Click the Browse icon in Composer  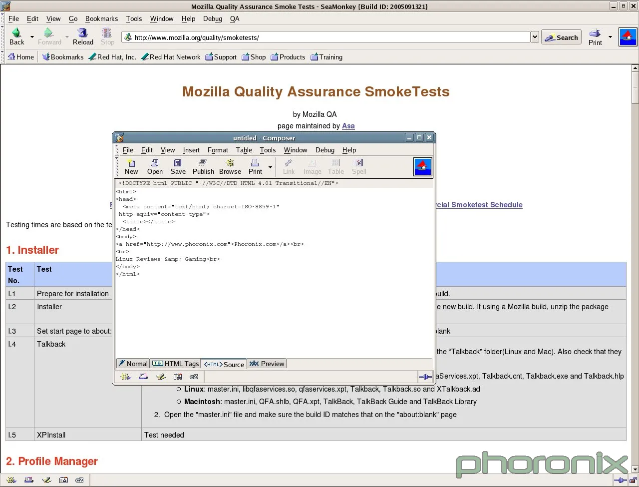click(230, 163)
